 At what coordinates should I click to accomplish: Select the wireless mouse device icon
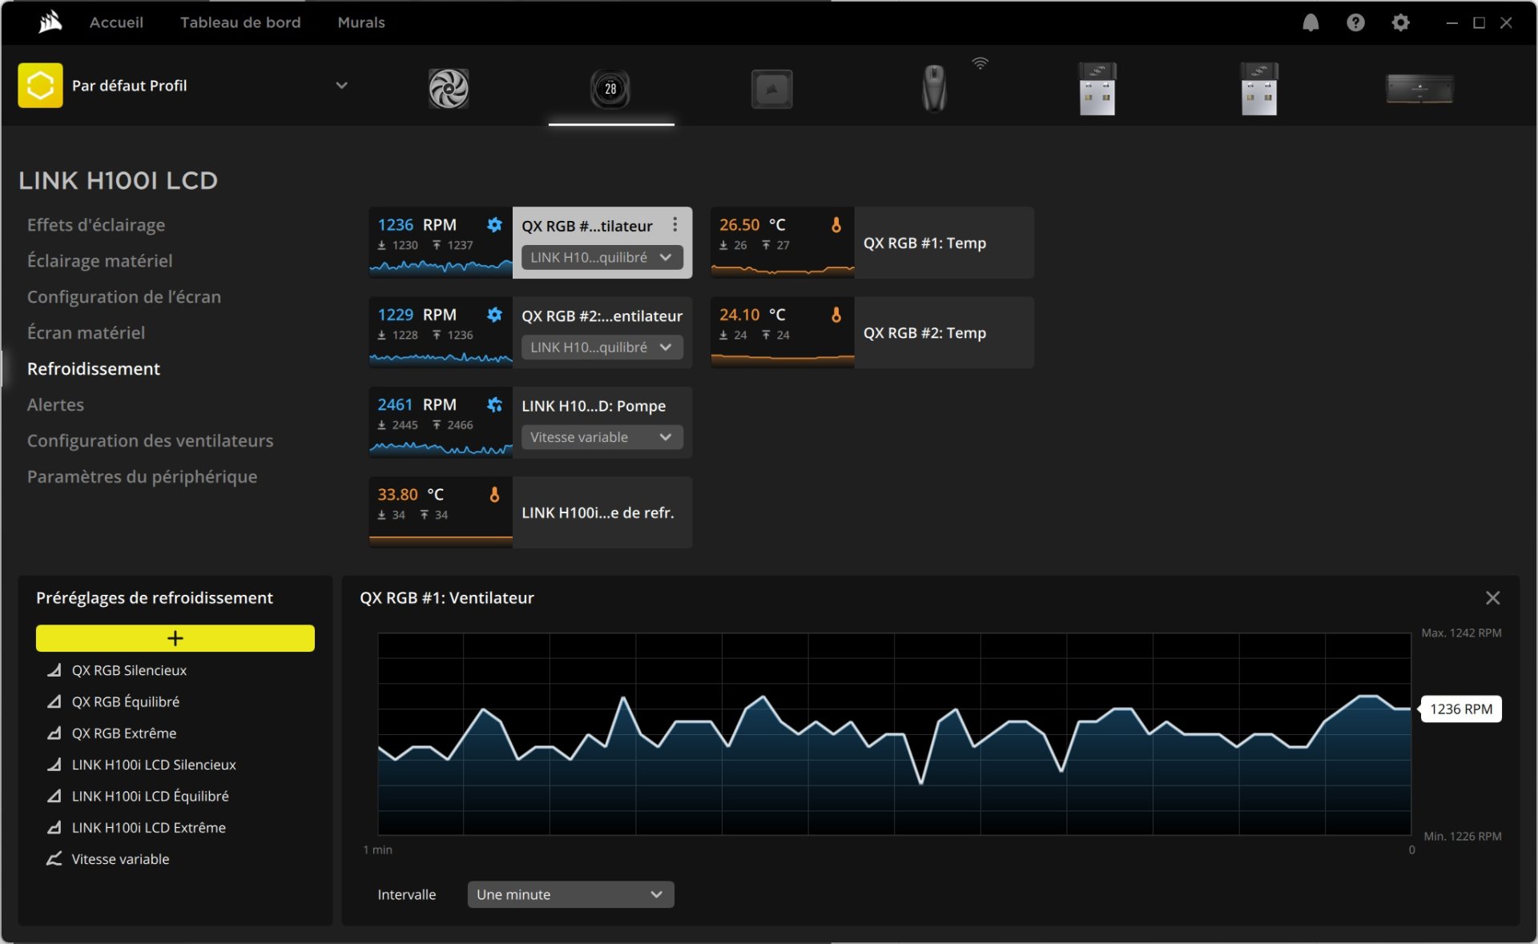click(934, 88)
